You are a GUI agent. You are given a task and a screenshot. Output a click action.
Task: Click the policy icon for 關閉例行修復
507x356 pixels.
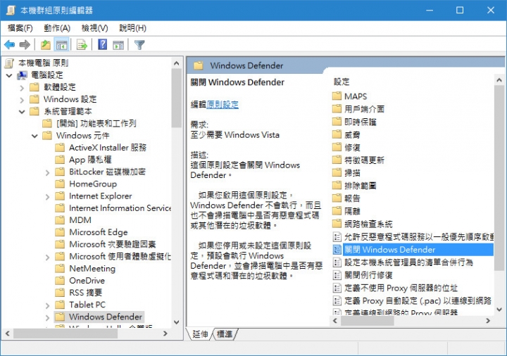(337, 275)
